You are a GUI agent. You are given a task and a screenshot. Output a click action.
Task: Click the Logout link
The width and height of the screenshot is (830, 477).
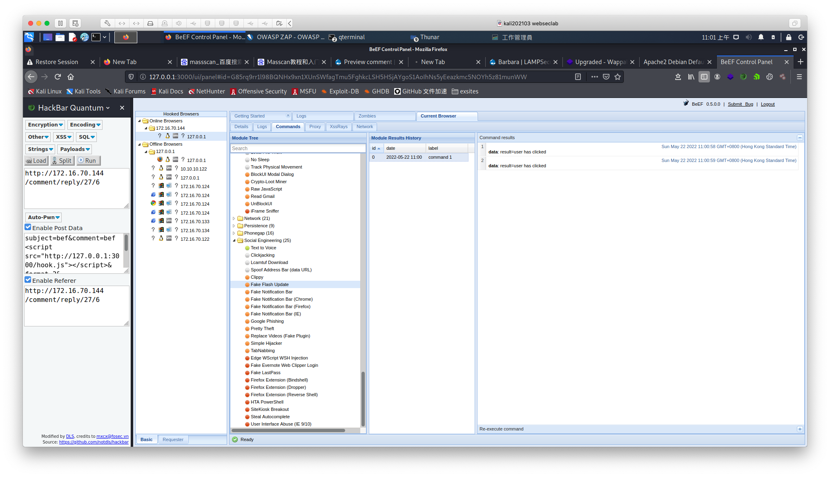click(x=768, y=104)
